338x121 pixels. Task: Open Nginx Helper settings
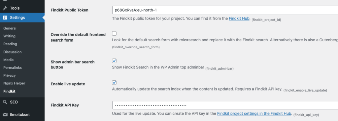point(14,83)
